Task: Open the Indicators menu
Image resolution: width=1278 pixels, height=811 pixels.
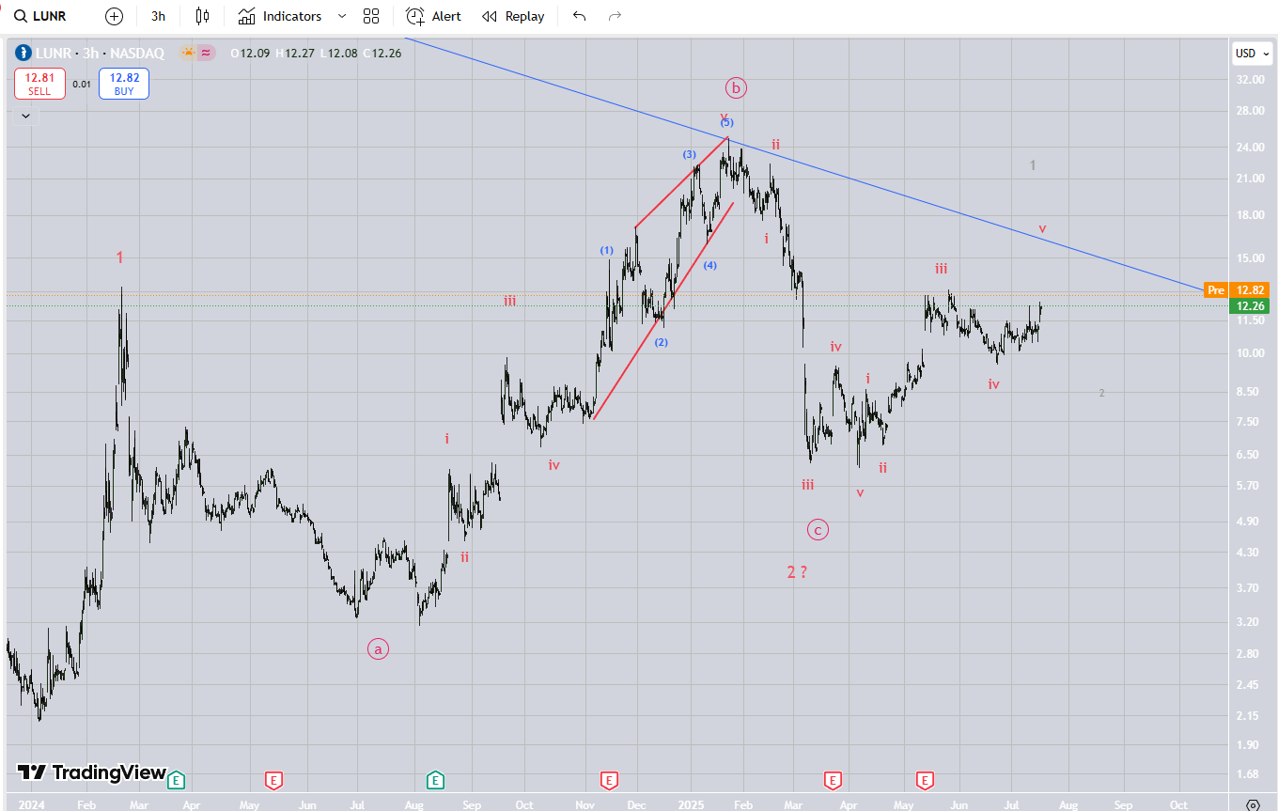Action: 280,16
